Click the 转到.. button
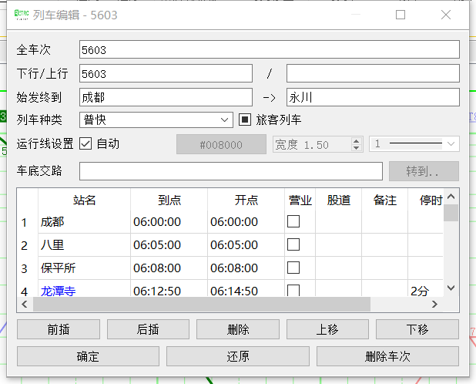476x384 pixels. (424, 171)
